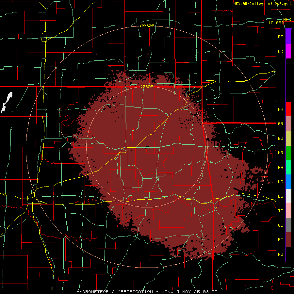This screenshot has height=294, width=294.
Task: Select the IC light pink legend swatch
Action: coord(288,211)
